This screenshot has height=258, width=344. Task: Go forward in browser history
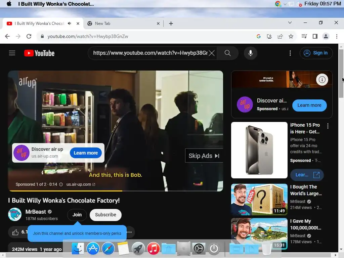pyautogui.click(x=18, y=36)
